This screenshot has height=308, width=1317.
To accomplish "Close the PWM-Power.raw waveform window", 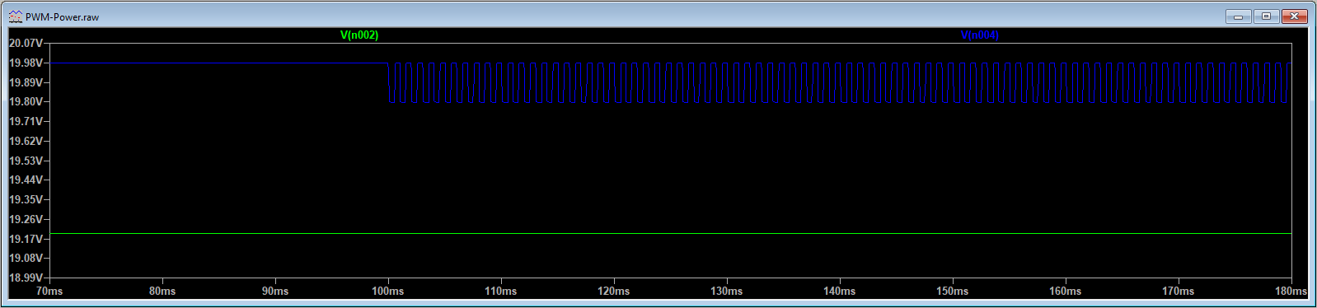I will click(1294, 16).
